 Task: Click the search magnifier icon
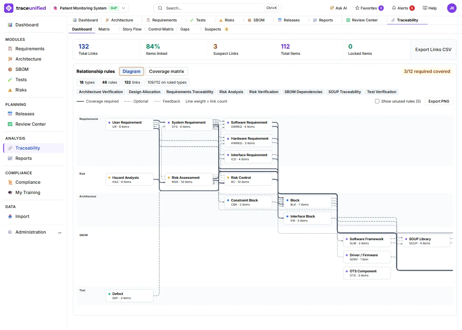160,8
